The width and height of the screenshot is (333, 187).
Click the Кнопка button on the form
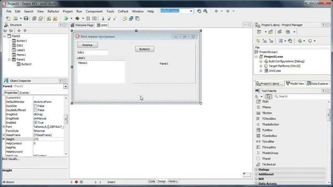click(87, 45)
